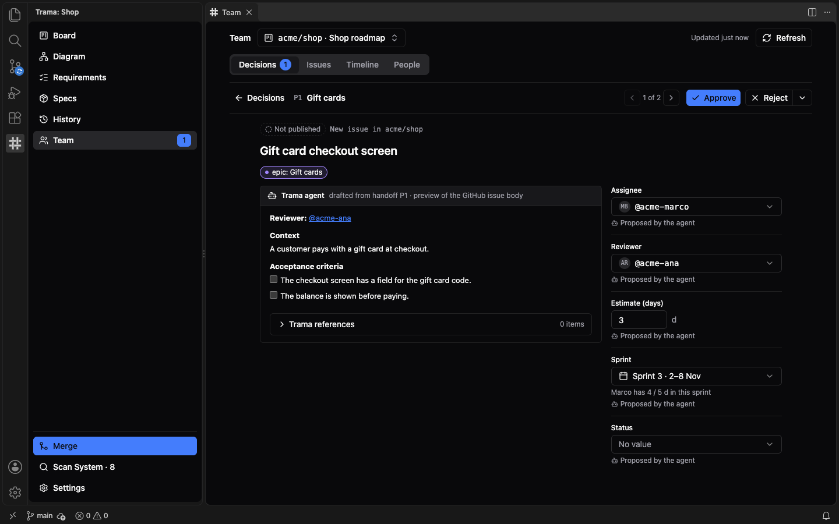Open the Reviewer @acme-ana dropdown
Screen dimensions: 839x524
coord(696,263)
